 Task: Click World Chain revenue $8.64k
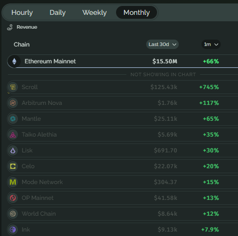[167, 214]
